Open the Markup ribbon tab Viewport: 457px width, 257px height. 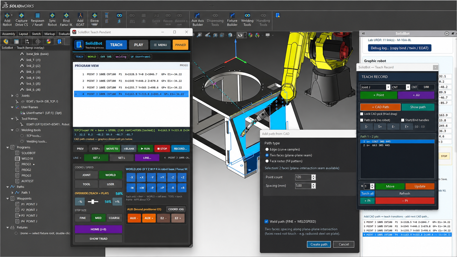[49, 34]
